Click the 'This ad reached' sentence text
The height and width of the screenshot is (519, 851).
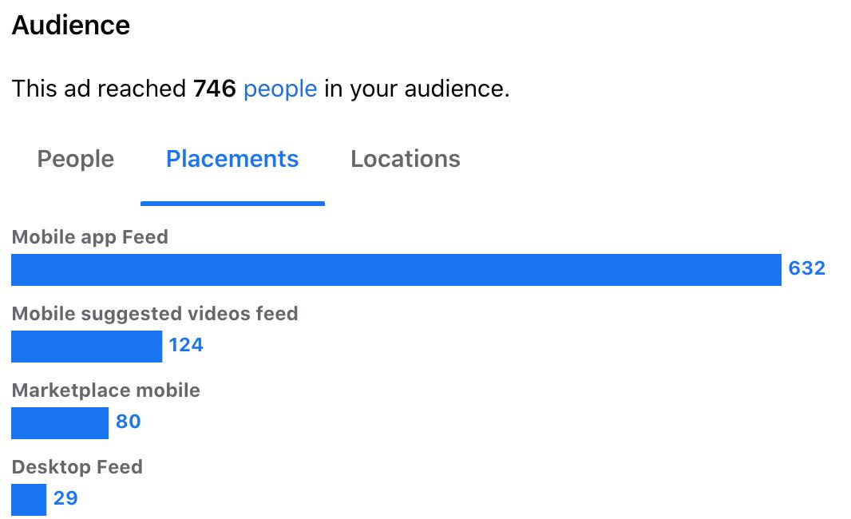point(99,89)
